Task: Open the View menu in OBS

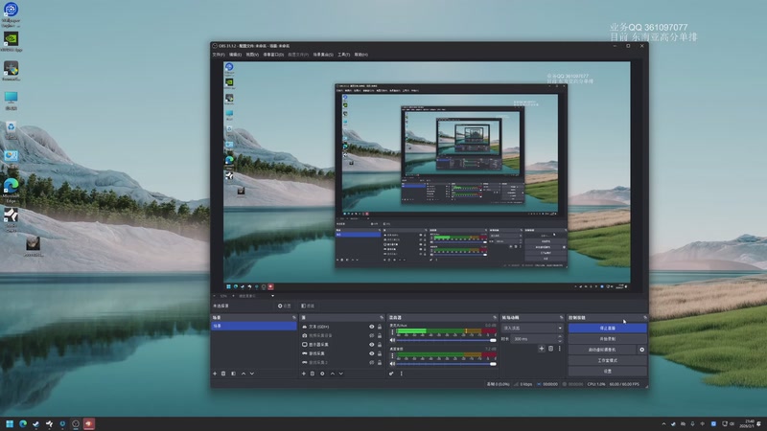Action: [x=252, y=55]
